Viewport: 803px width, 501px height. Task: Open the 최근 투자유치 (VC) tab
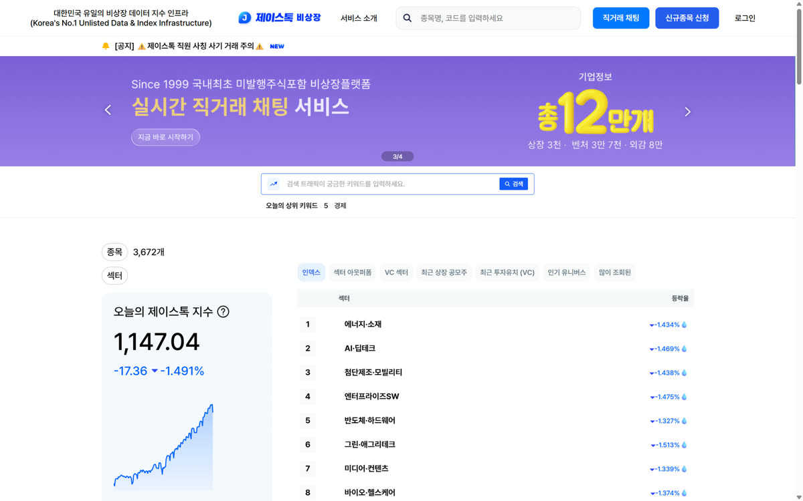coord(507,273)
